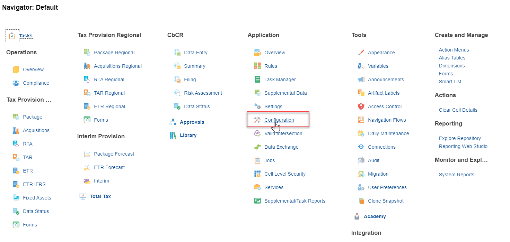Open the Artifact Labels link
The height and width of the screenshot is (242, 510).
[384, 93]
